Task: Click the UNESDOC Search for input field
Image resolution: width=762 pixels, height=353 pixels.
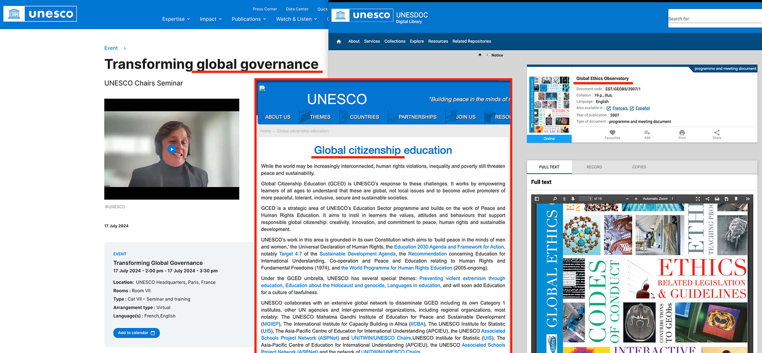Action: tap(715, 19)
